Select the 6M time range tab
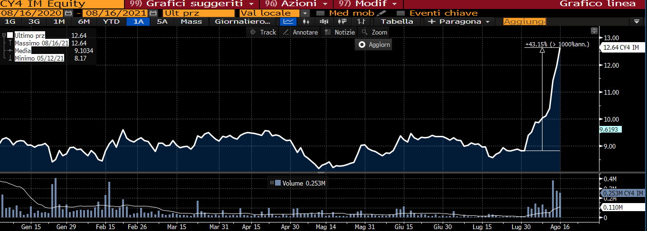This screenshot has height=231, width=647. coord(84,21)
